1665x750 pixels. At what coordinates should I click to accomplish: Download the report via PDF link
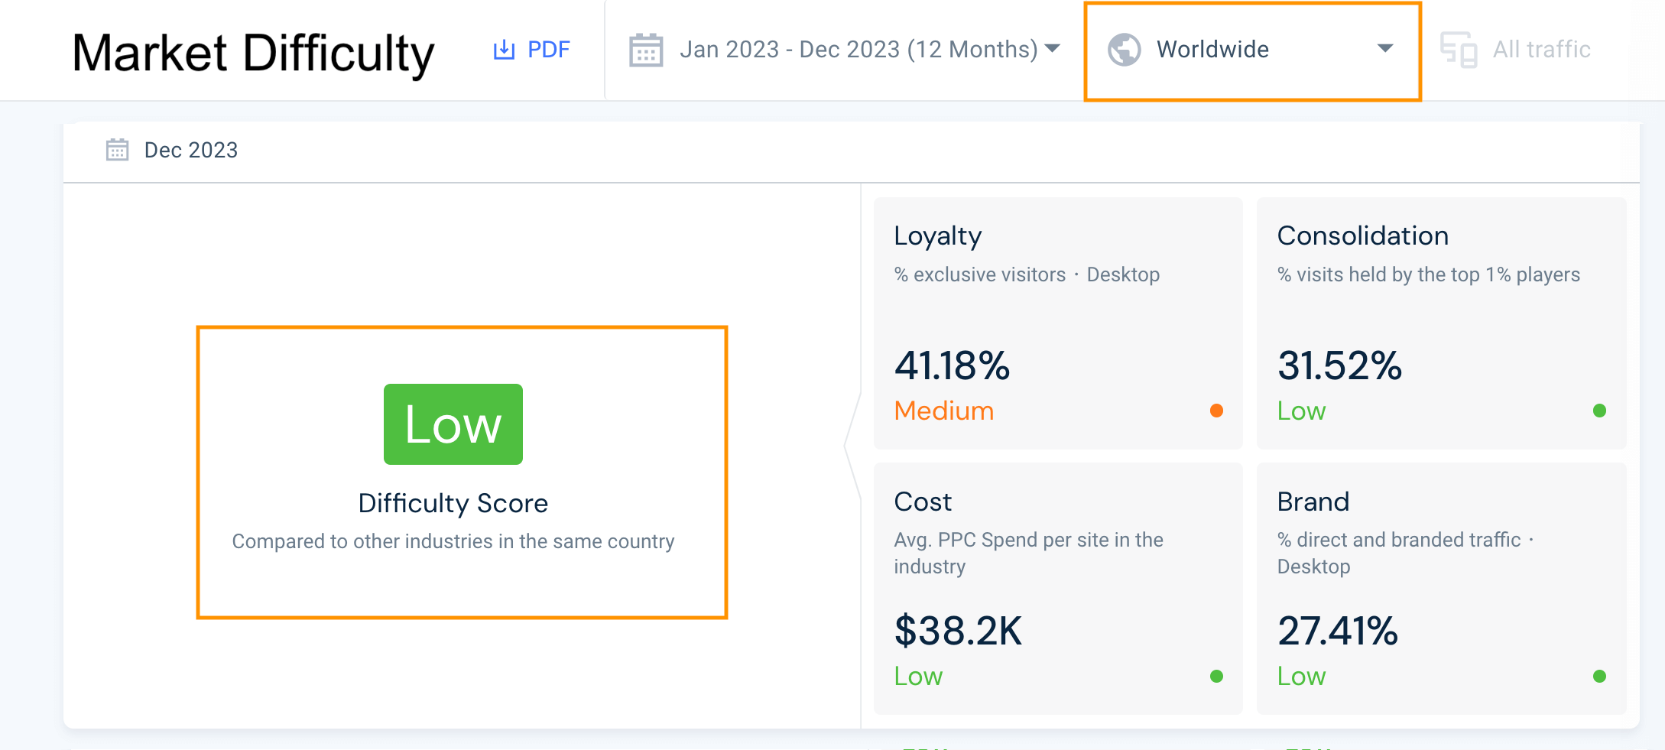tap(548, 50)
